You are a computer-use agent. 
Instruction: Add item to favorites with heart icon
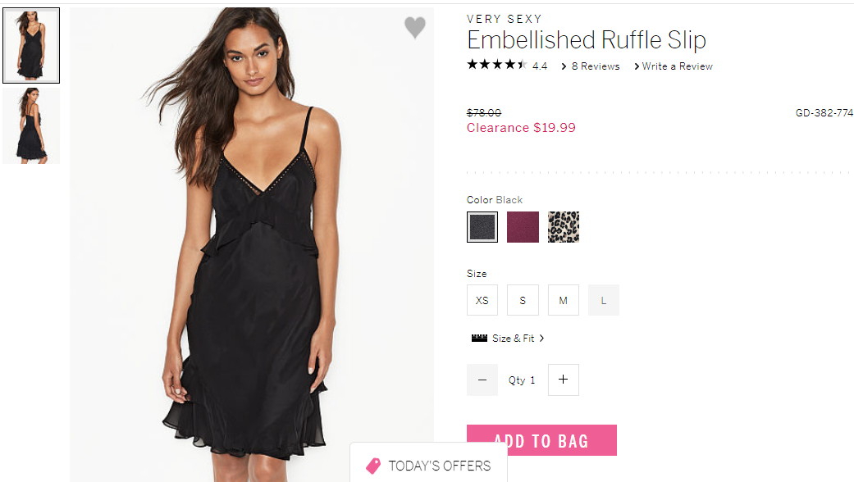click(414, 27)
